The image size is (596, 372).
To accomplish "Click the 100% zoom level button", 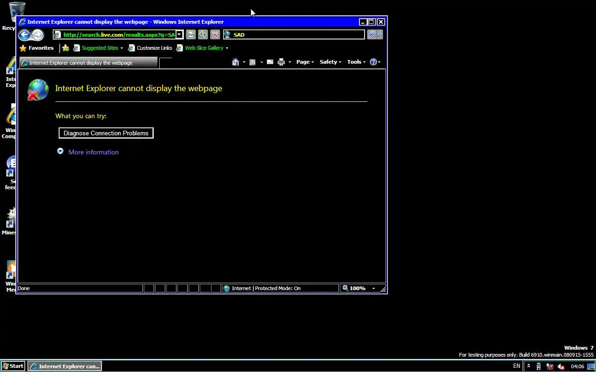I will [354, 288].
